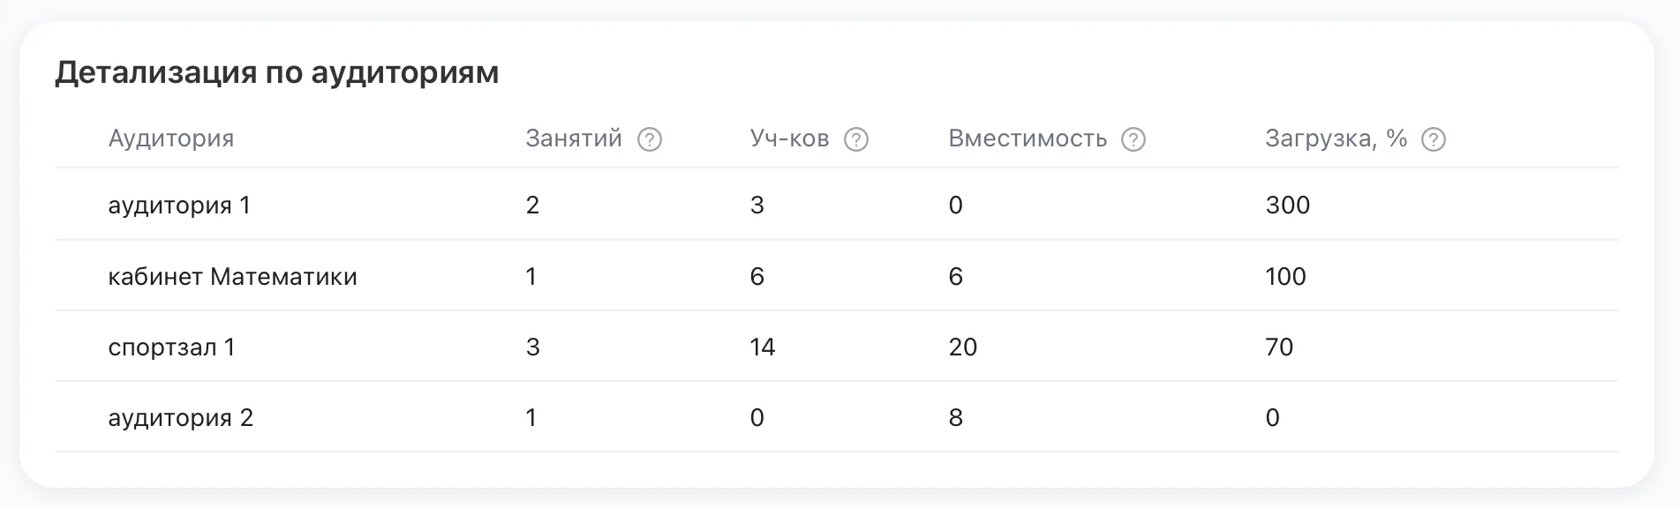Click the Детализация по аудиториям heading
Image resolution: width=1679 pixels, height=508 pixels.
pyautogui.click(x=277, y=72)
